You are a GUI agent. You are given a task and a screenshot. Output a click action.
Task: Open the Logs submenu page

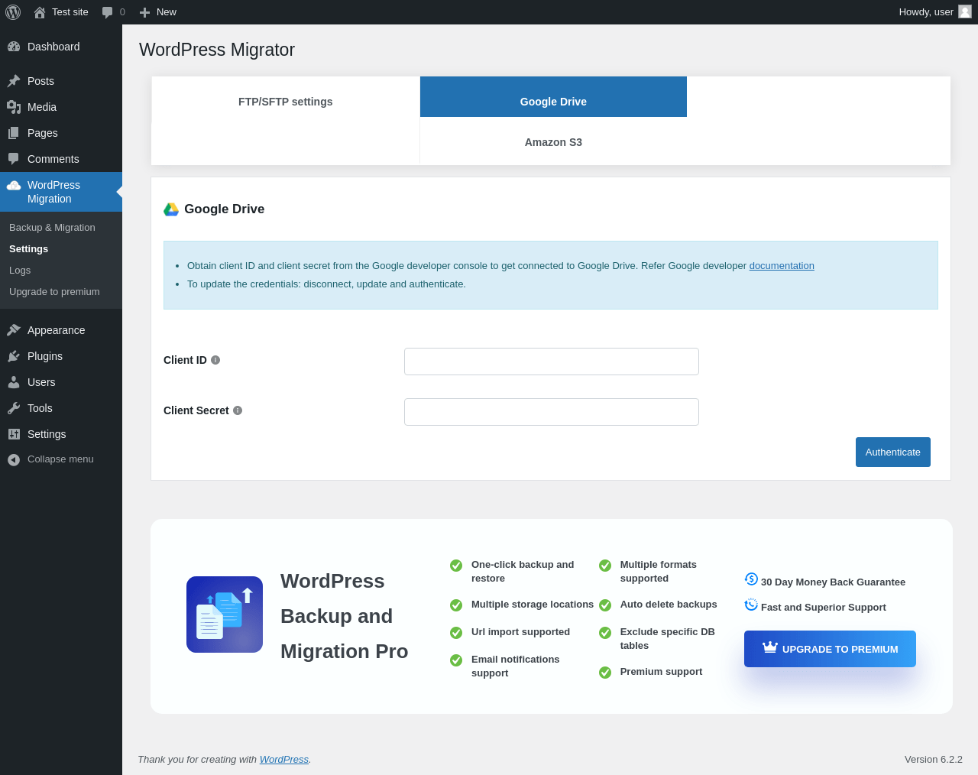[x=20, y=271]
